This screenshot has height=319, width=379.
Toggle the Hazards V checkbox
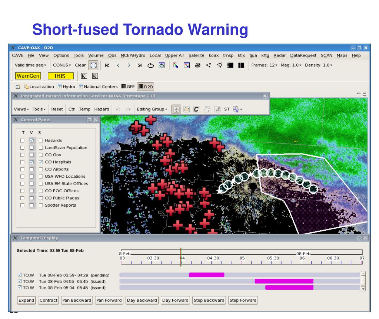32,140
